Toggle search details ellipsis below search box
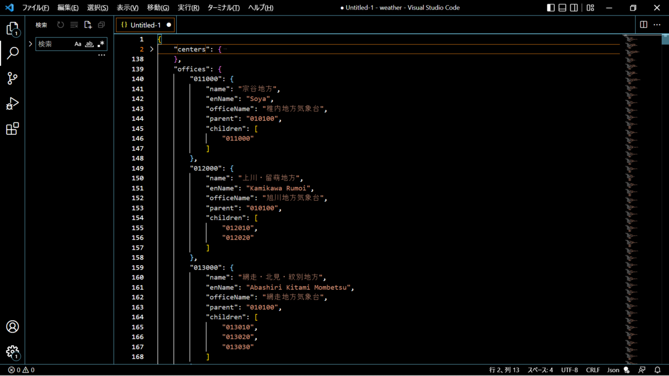Image resolution: width=669 pixels, height=376 pixels. (x=101, y=55)
